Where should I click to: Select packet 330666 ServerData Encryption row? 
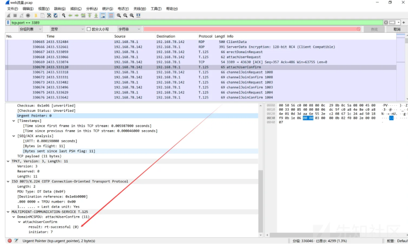click(201, 47)
